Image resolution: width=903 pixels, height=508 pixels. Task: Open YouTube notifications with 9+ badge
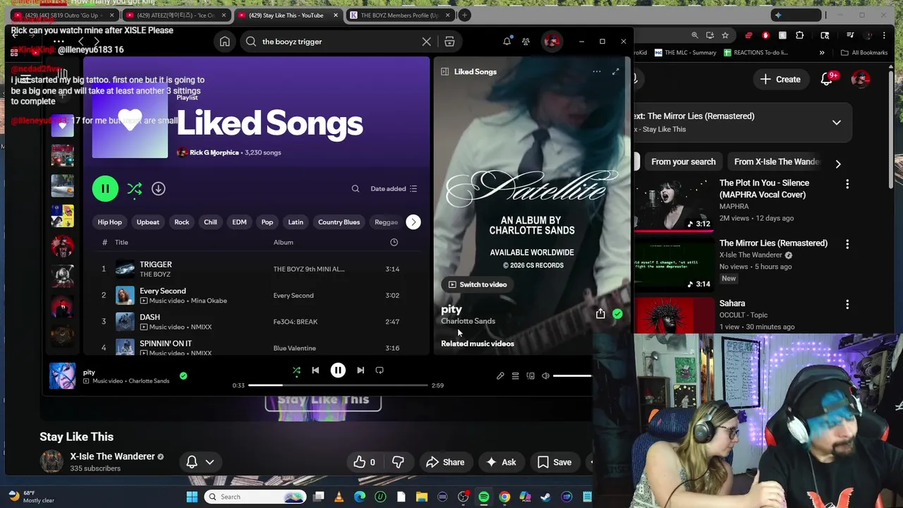[827, 79]
